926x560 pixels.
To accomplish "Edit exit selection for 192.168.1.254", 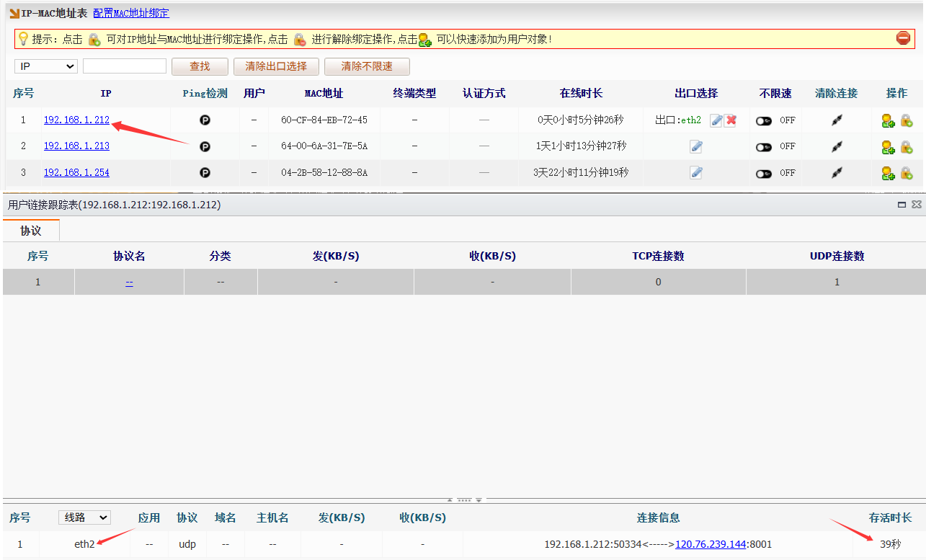I will 695,172.
